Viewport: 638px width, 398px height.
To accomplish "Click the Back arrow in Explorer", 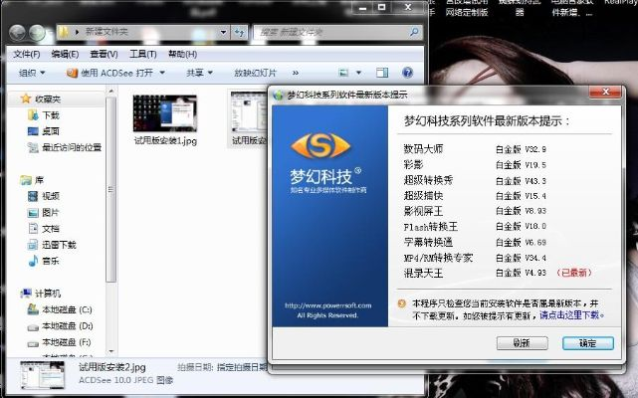I will pos(18,33).
